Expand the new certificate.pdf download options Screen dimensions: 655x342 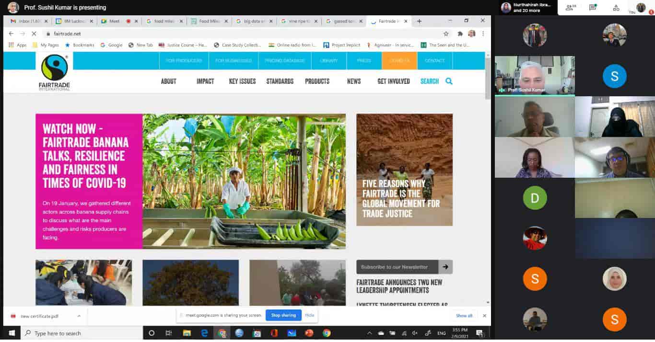click(x=79, y=316)
